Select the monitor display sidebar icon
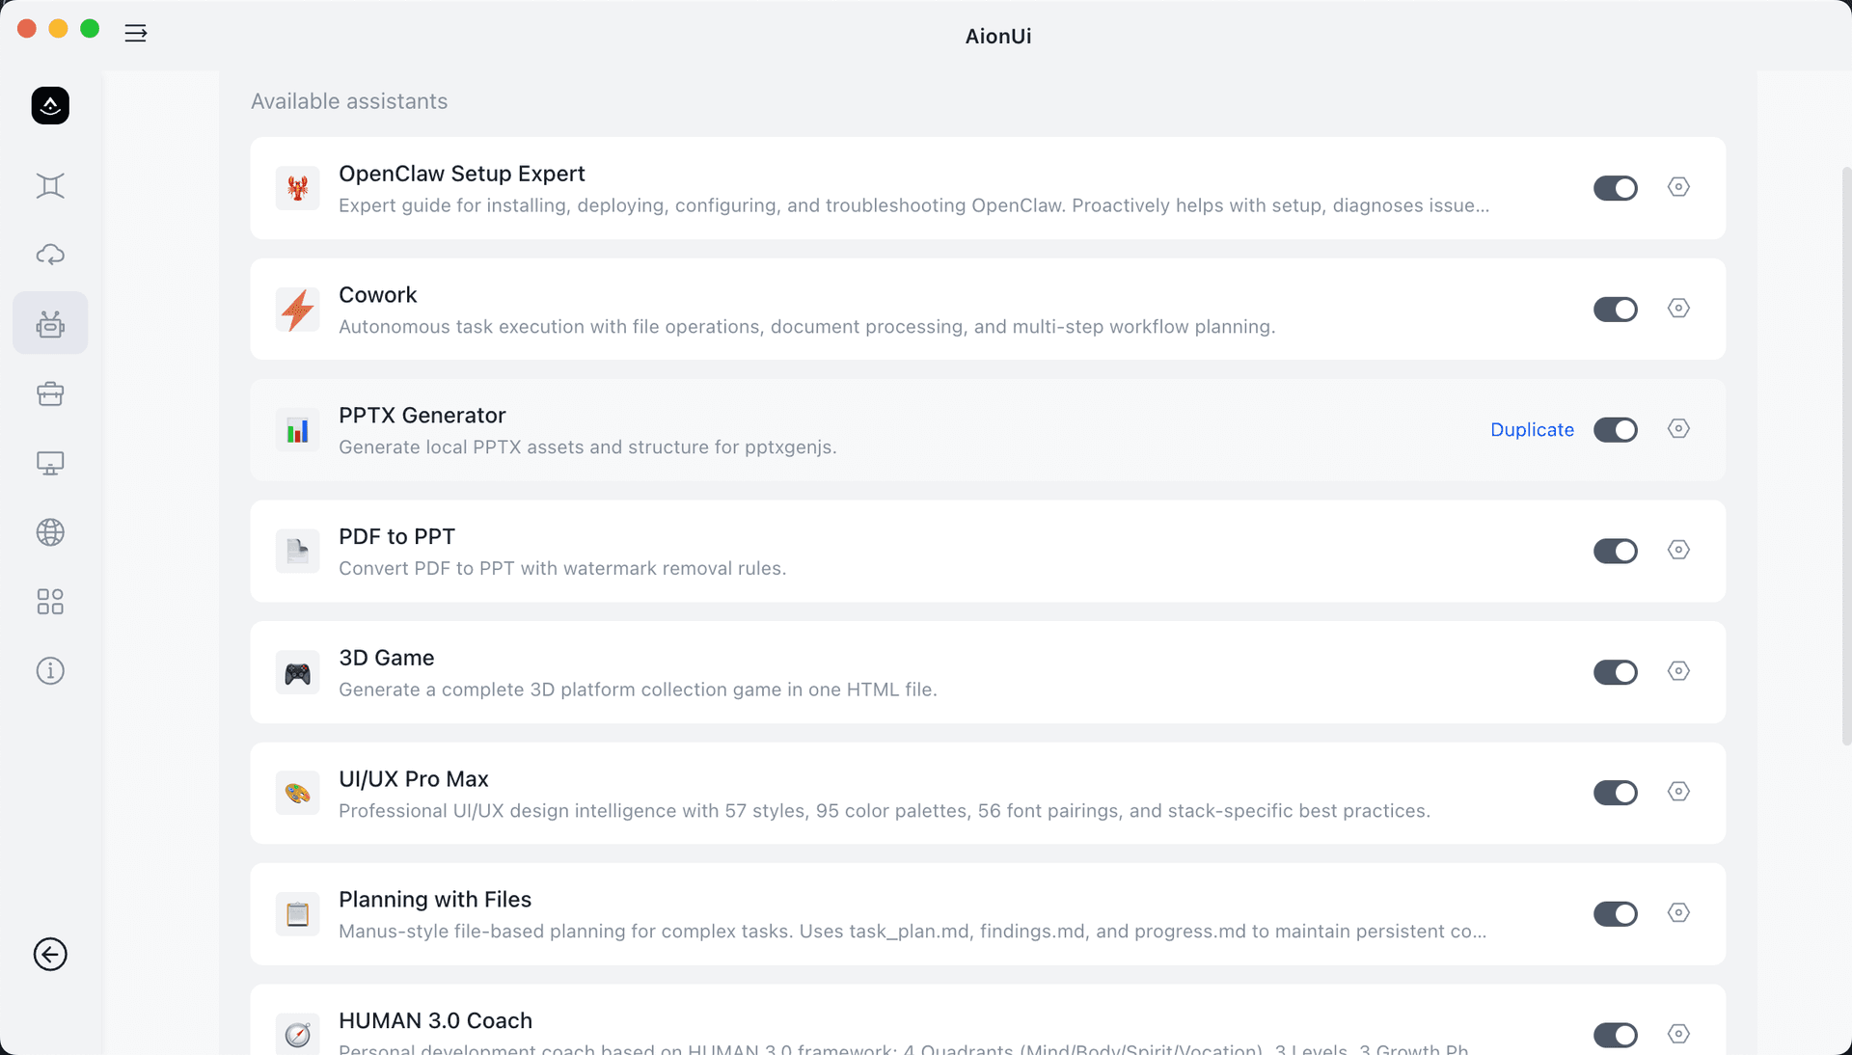 pyautogui.click(x=50, y=463)
